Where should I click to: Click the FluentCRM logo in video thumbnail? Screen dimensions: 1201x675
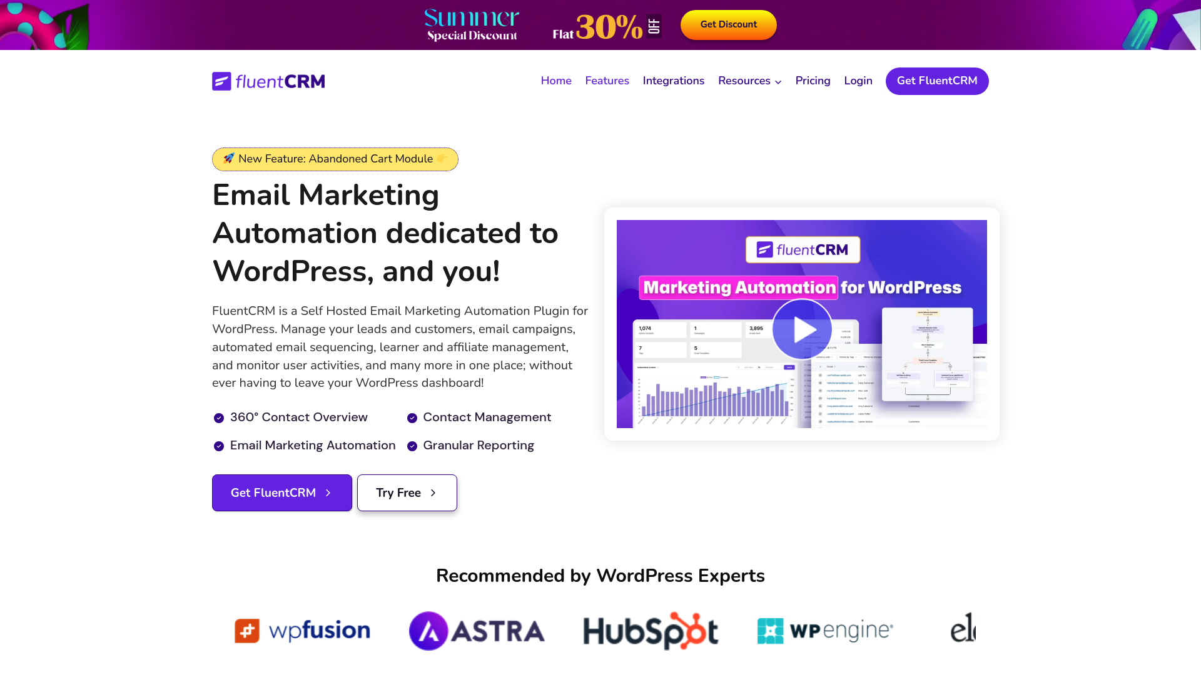click(x=802, y=249)
